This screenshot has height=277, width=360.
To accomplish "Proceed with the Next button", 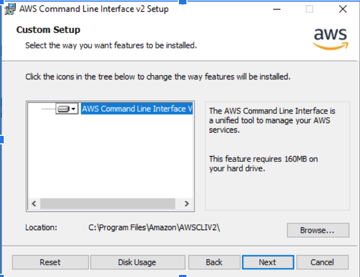I will pyautogui.click(x=267, y=262).
